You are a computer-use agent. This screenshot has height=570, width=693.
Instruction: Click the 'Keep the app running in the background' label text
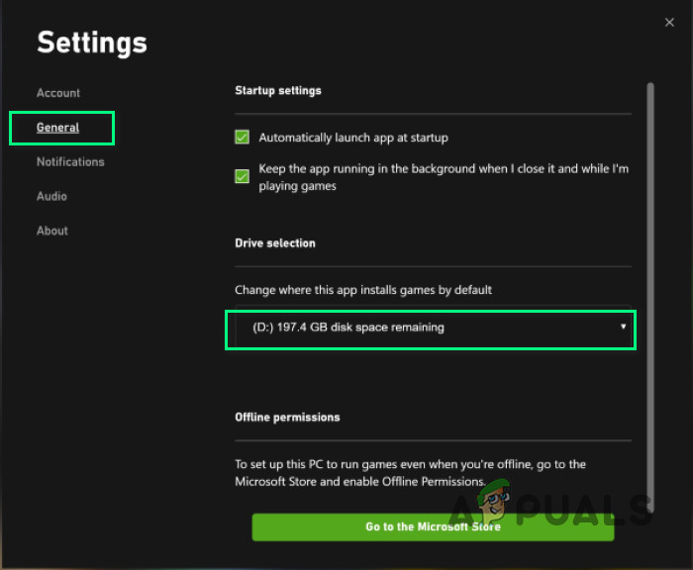443,177
